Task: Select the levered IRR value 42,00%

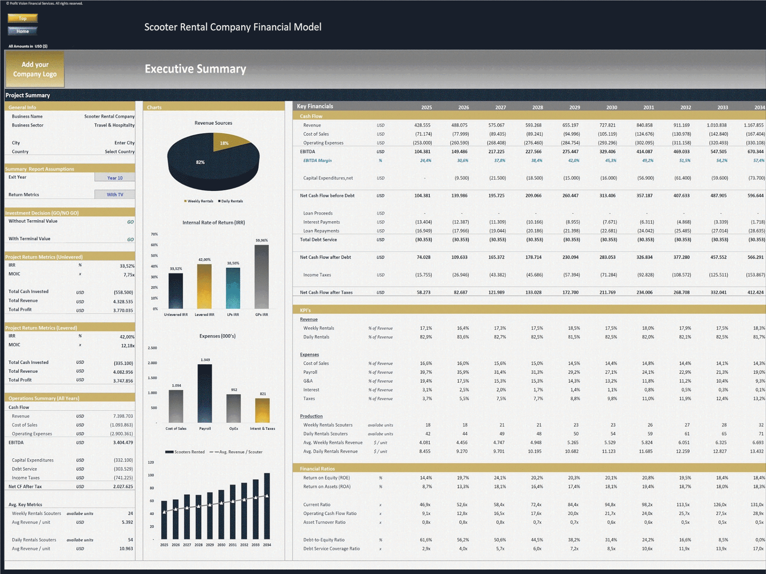Action: [x=127, y=337]
